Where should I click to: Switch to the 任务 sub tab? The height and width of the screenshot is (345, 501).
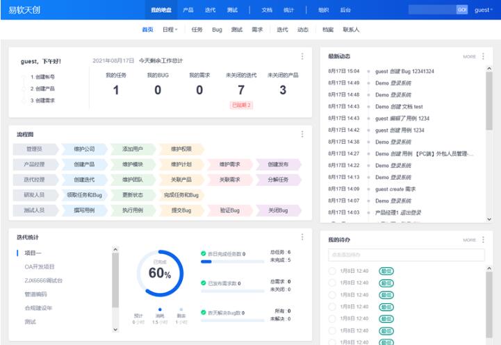pos(197,30)
